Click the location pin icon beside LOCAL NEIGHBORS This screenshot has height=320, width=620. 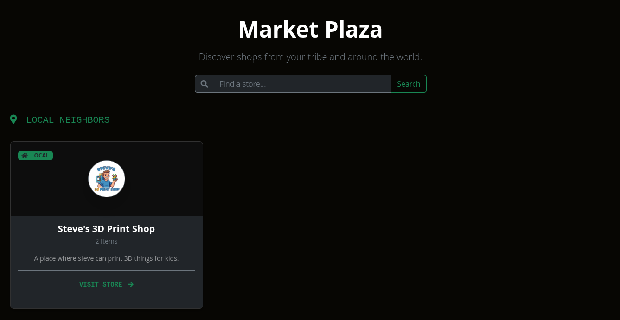point(13,119)
